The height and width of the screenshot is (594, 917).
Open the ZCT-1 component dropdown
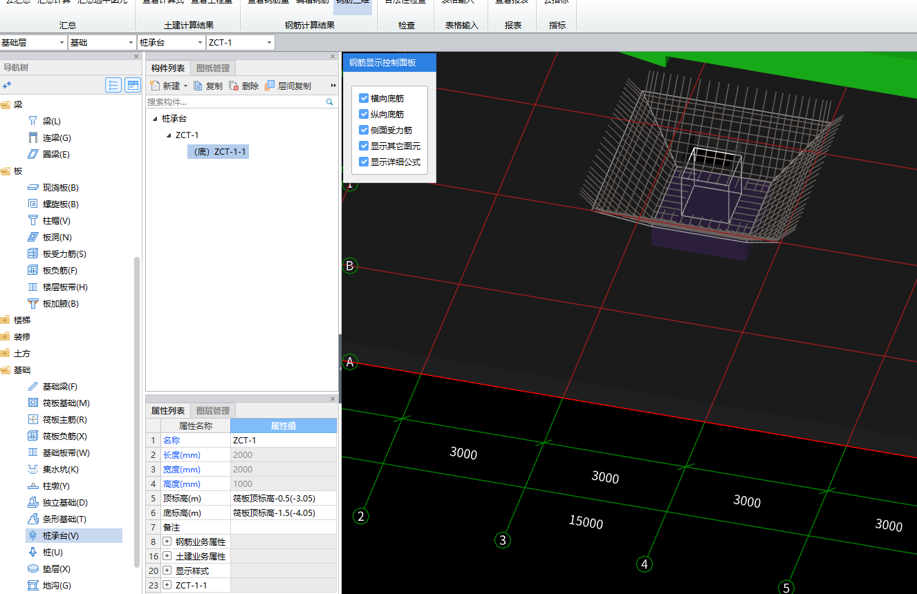coord(269,43)
